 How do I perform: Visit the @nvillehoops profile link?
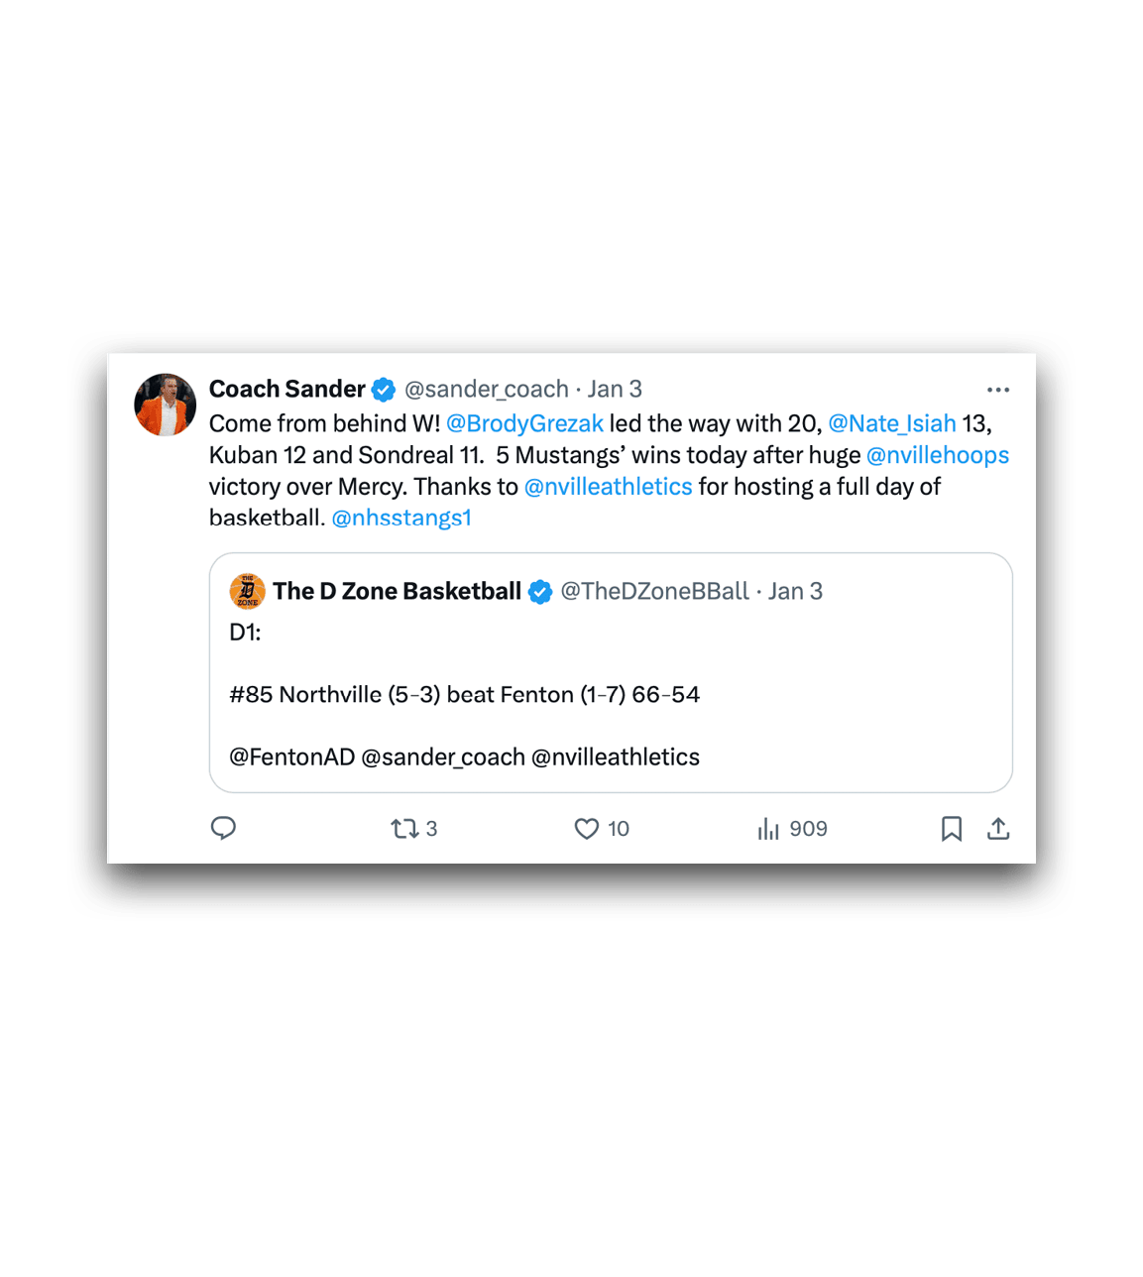(938, 455)
